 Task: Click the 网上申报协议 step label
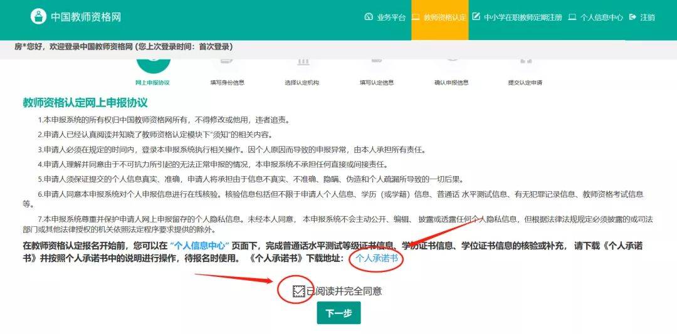coord(152,83)
